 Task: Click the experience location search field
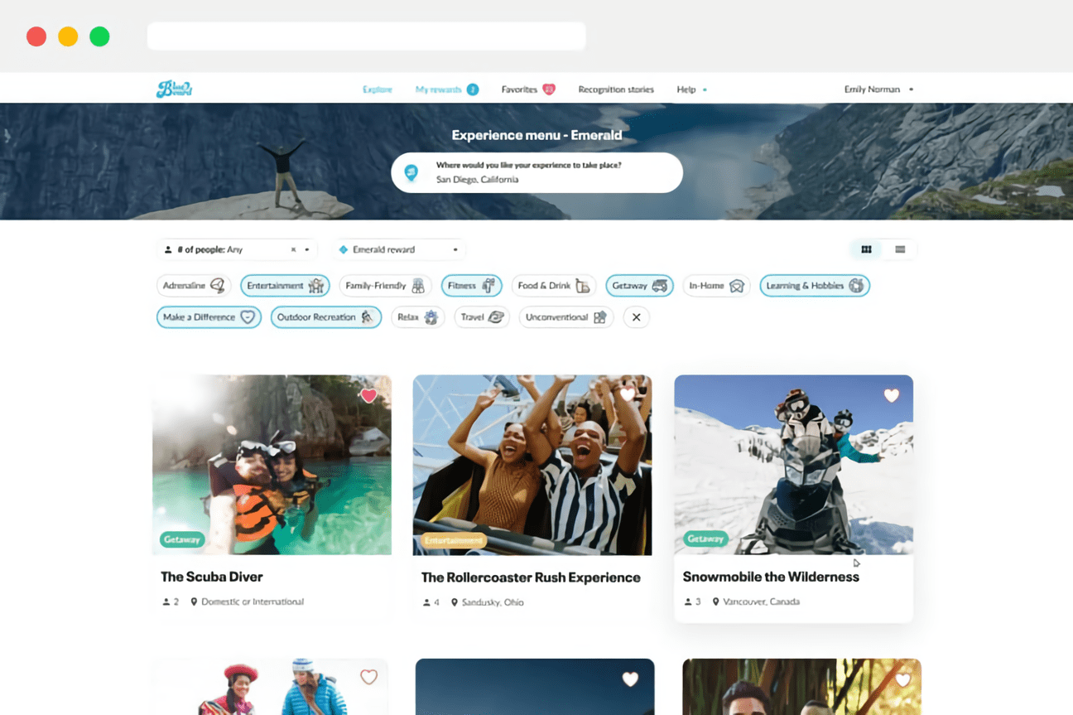[x=536, y=172]
